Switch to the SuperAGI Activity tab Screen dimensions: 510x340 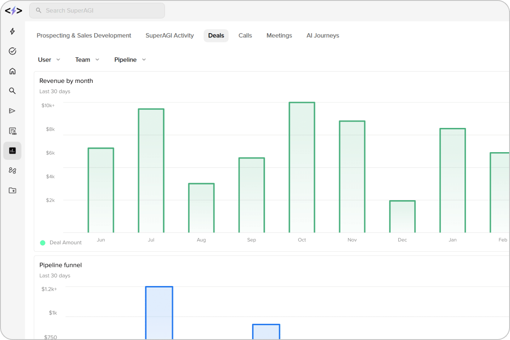[170, 36]
